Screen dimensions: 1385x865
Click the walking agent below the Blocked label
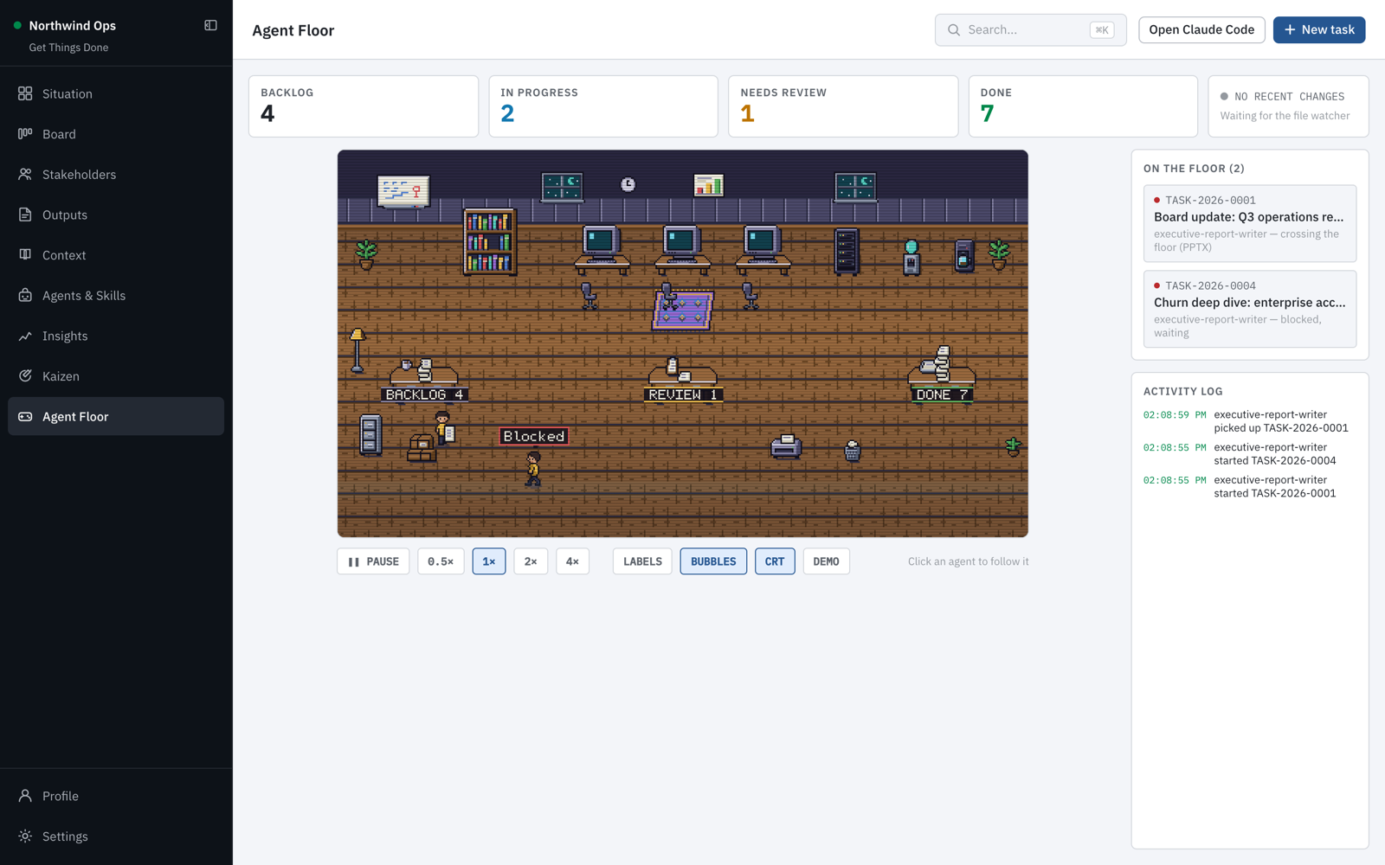[533, 469]
